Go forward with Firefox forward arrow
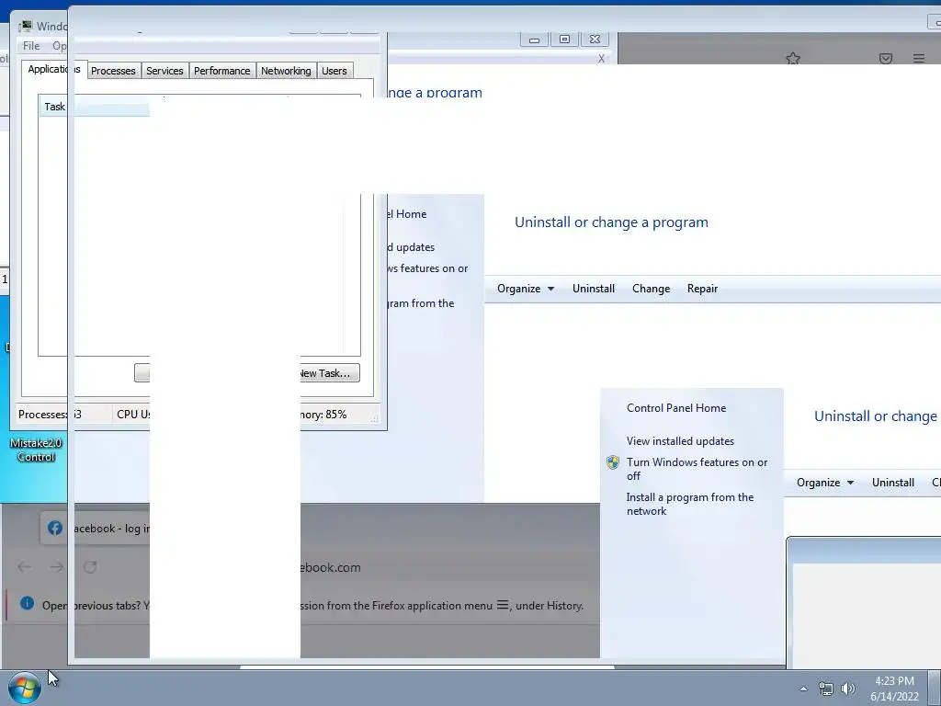 (x=56, y=566)
